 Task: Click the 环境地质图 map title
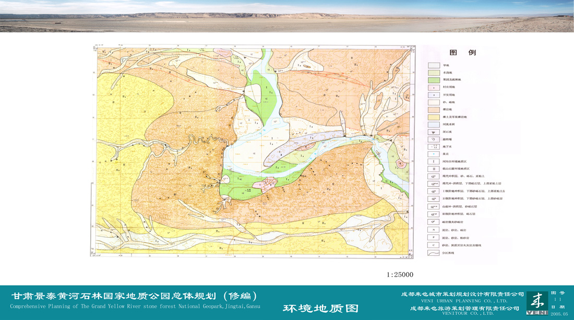click(321, 308)
